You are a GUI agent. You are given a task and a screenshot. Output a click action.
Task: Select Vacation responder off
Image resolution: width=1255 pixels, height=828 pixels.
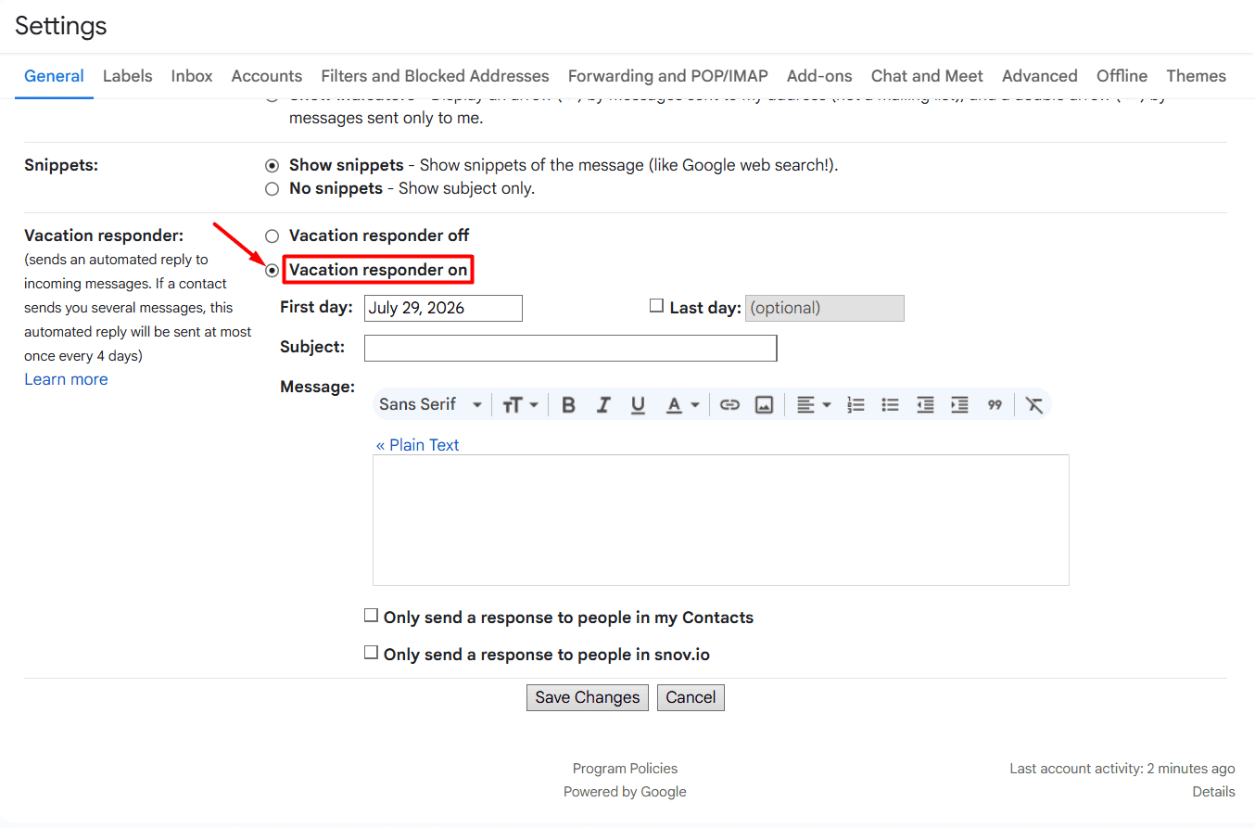tap(272, 236)
